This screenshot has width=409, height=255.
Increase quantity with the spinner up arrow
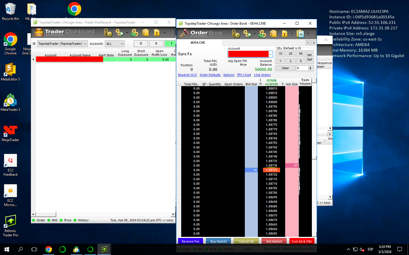310,67
